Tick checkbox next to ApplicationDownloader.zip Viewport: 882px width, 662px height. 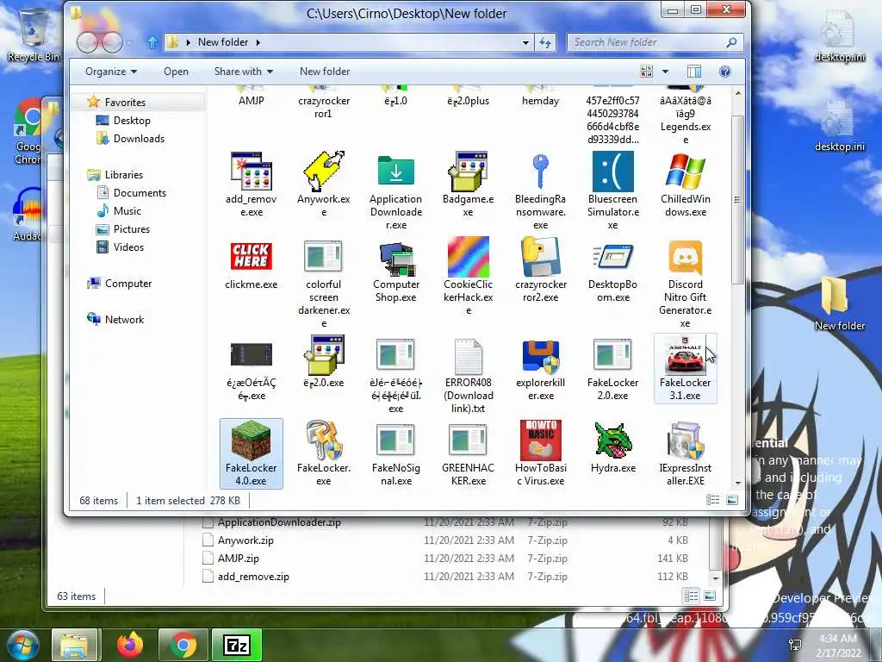click(208, 522)
